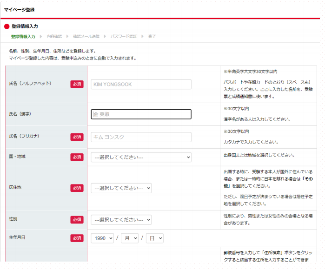This screenshot has width=325, height=269.
Task: Click the 漢字名がある人は入力してください hint
Action: (x=257, y=119)
